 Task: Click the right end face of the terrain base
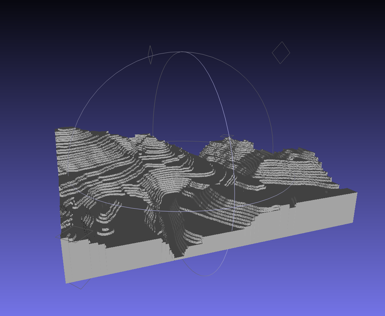click(354, 208)
